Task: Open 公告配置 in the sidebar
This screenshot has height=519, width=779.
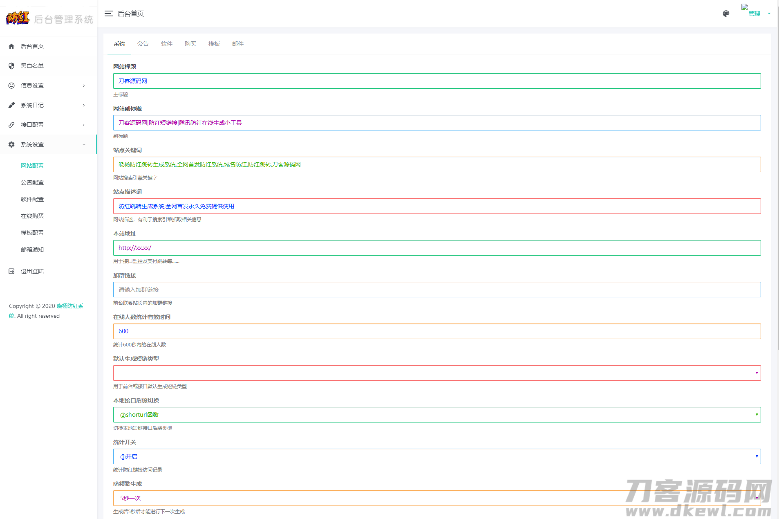Action: 32,182
